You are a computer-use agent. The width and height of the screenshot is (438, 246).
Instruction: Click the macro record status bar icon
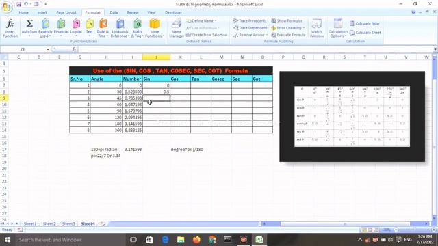21,230
